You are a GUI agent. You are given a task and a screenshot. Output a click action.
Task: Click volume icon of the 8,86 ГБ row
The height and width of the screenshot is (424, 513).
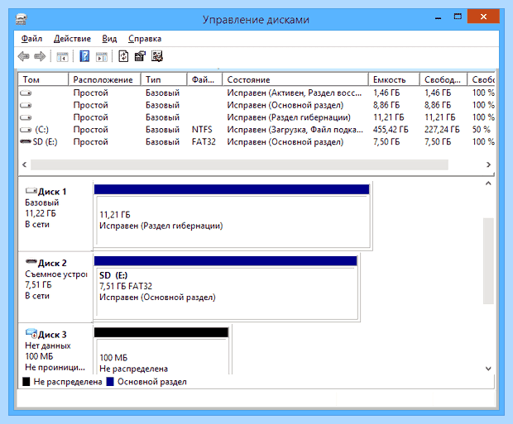click(x=26, y=105)
